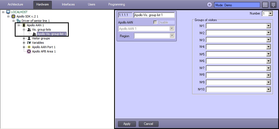The width and height of the screenshot is (279, 129).
Task: Click the hexagon icon beside Mode field
Action: click(209, 5)
